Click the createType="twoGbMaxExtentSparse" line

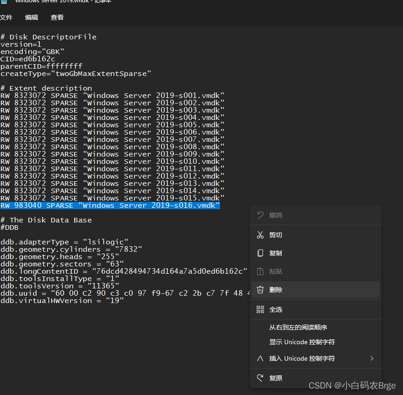(x=76, y=74)
